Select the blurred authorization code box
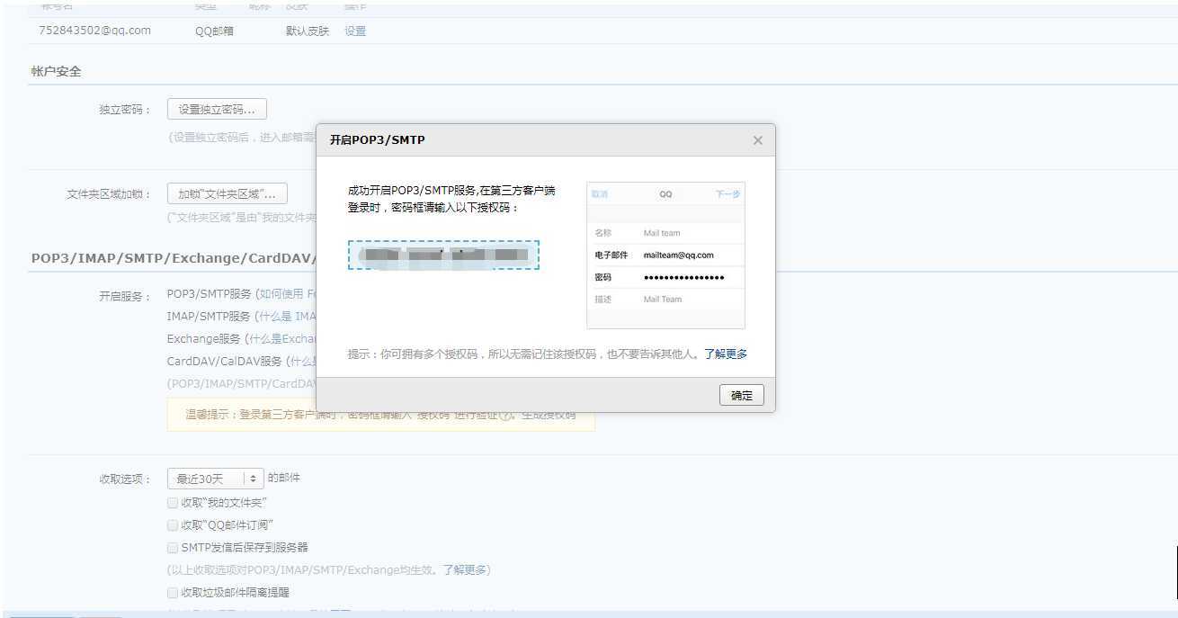 [443, 255]
